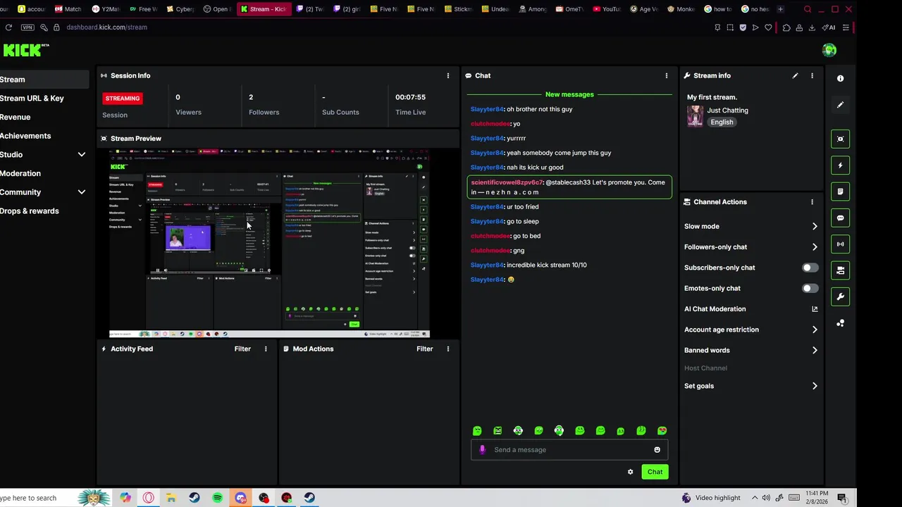Open Set goals chevron
The width and height of the screenshot is (902, 507).
click(x=815, y=386)
